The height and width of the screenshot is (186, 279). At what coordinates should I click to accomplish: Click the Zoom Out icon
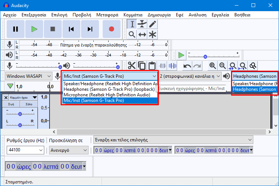pos(222,66)
